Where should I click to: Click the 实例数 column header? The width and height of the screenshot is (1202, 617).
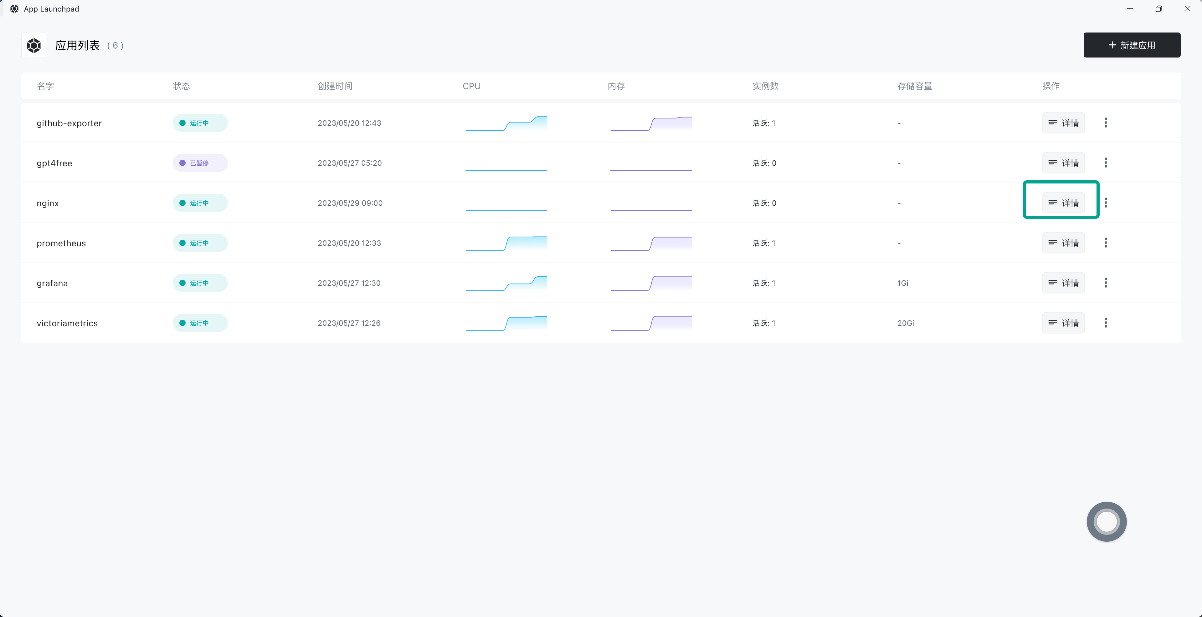766,86
